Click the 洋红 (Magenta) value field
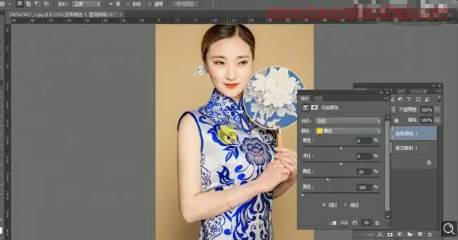 [364, 156]
